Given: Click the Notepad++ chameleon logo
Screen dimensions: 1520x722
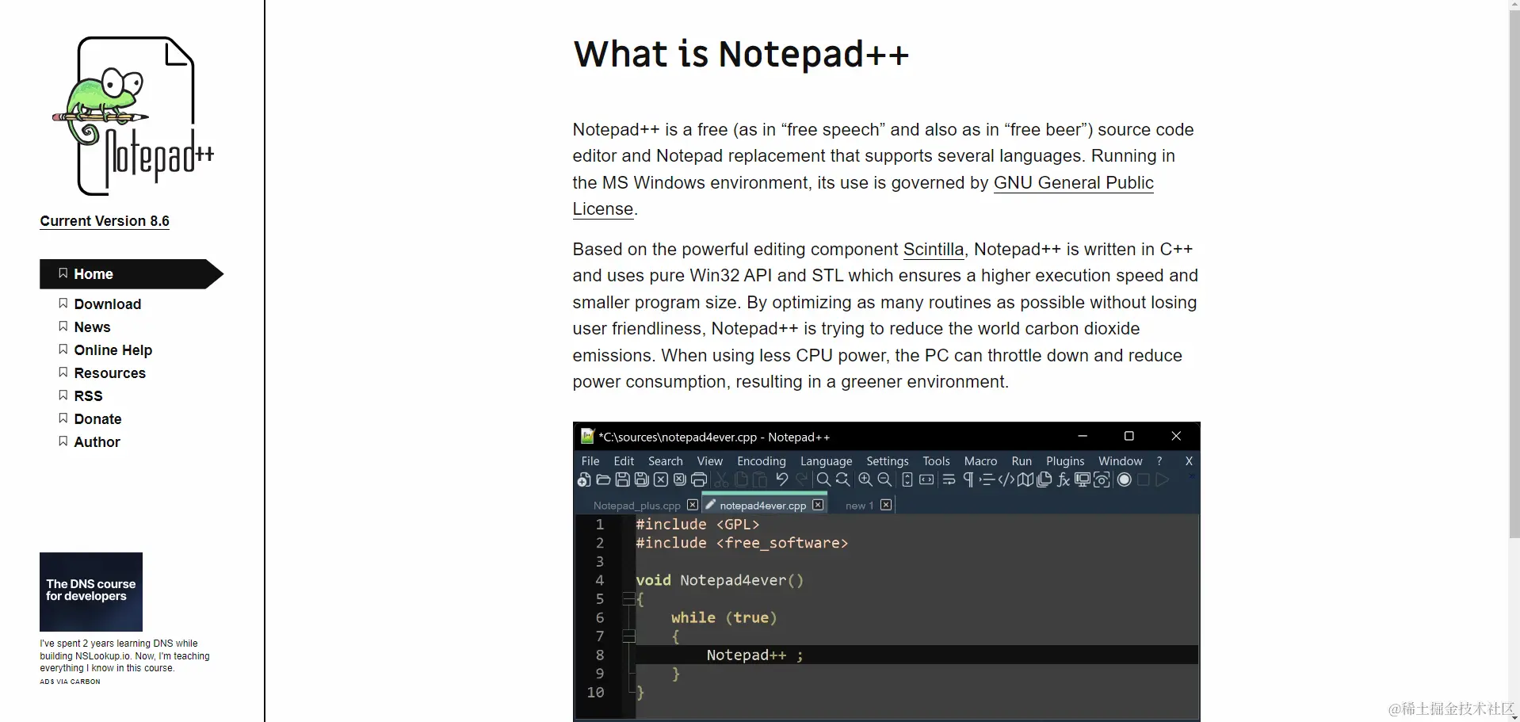Looking at the screenshot, I should 133,116.
